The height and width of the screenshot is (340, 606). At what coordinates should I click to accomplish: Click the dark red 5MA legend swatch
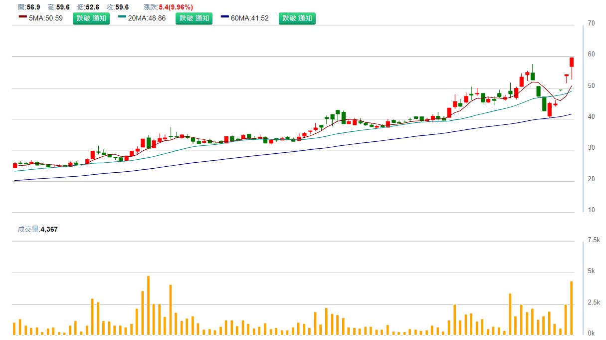22,17
